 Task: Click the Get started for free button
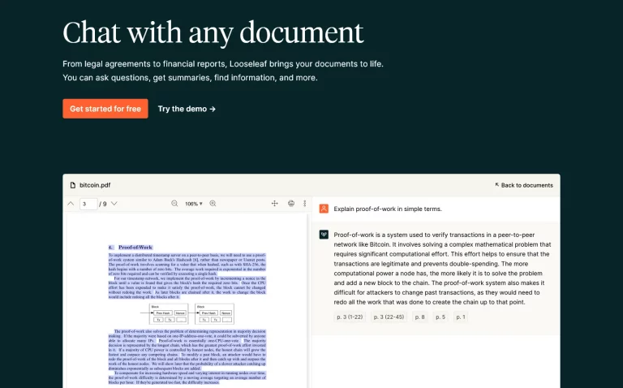pos(105,109)
